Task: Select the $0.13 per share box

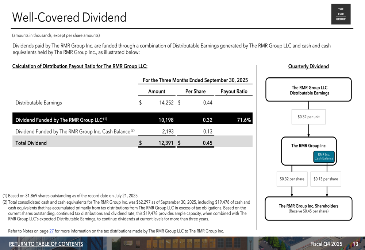Action: pos(326,179)
